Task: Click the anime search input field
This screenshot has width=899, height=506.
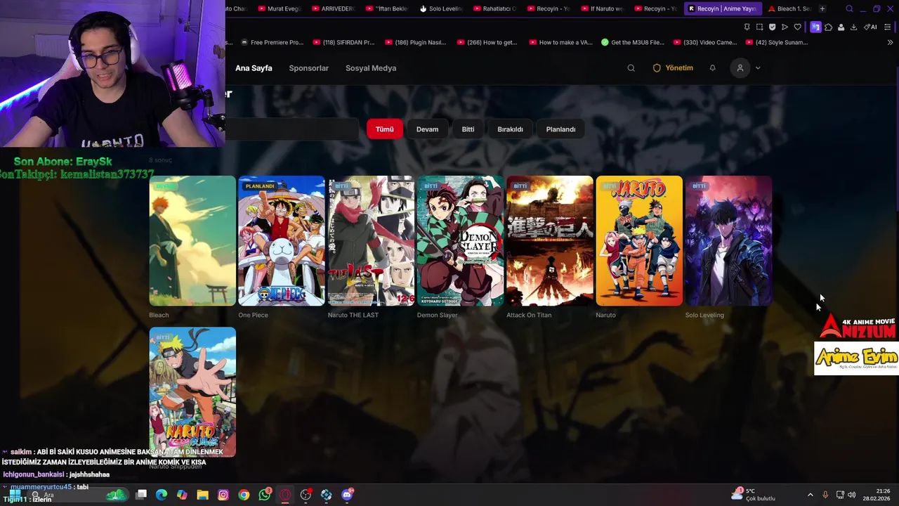Action: point(291,129)
